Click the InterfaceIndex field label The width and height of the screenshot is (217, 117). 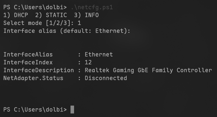(28, 62)
